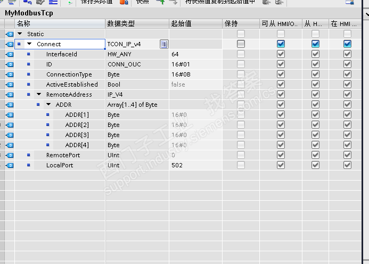Screen dimensions: 369x264
Task: Toggle the 从 H... checkbox for Connect
Action: click(315, 44)
